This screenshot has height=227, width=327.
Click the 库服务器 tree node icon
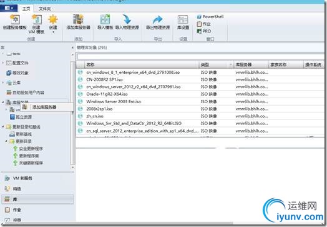coord(9,102)
